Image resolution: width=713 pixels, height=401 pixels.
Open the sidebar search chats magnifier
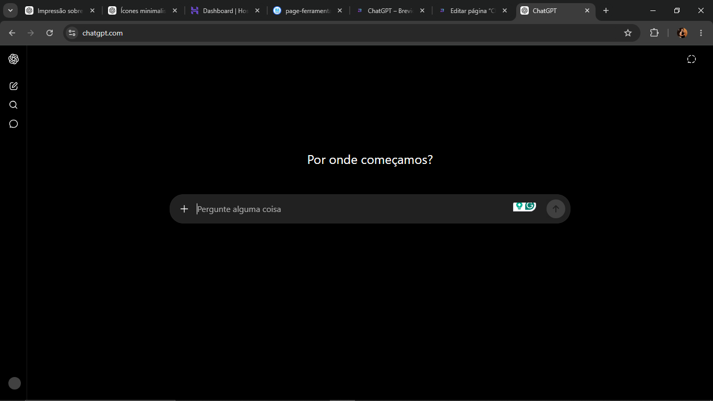[14, 105]
